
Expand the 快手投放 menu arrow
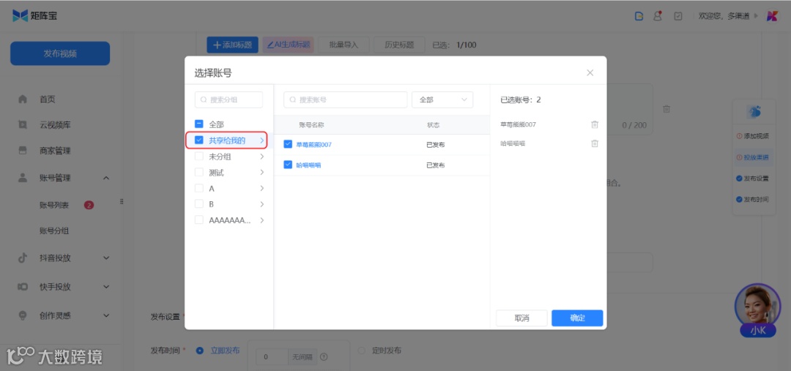point(106,287)
